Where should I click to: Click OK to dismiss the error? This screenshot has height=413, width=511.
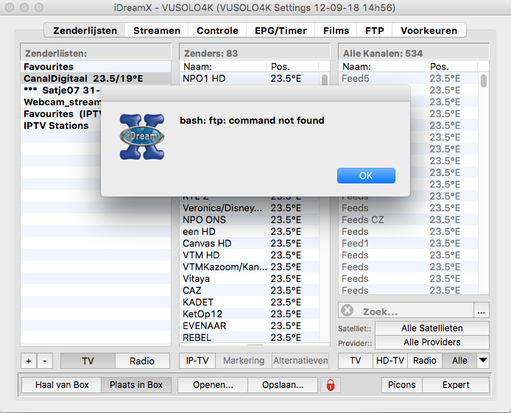pyautogui.click(x=366, y=176)
